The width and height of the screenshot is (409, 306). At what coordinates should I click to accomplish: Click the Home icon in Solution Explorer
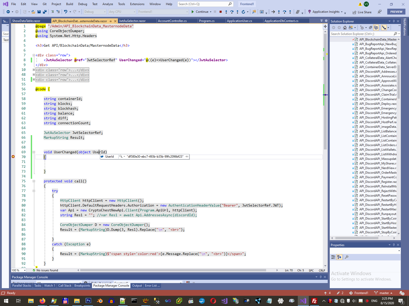[345, 28]
